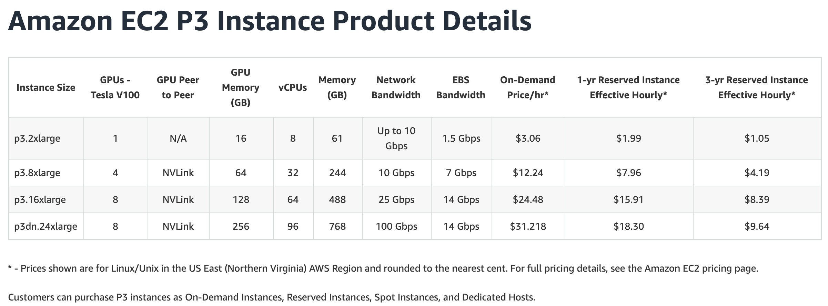The width and height of the screenshot is (828, 306).
Task: Click the $9.64 3-yr reserved price
Action: click(x=757, y=226)
